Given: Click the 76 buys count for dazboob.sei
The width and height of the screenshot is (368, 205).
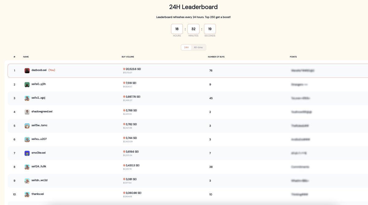Looking at the screenshot, I should (211, 70).
